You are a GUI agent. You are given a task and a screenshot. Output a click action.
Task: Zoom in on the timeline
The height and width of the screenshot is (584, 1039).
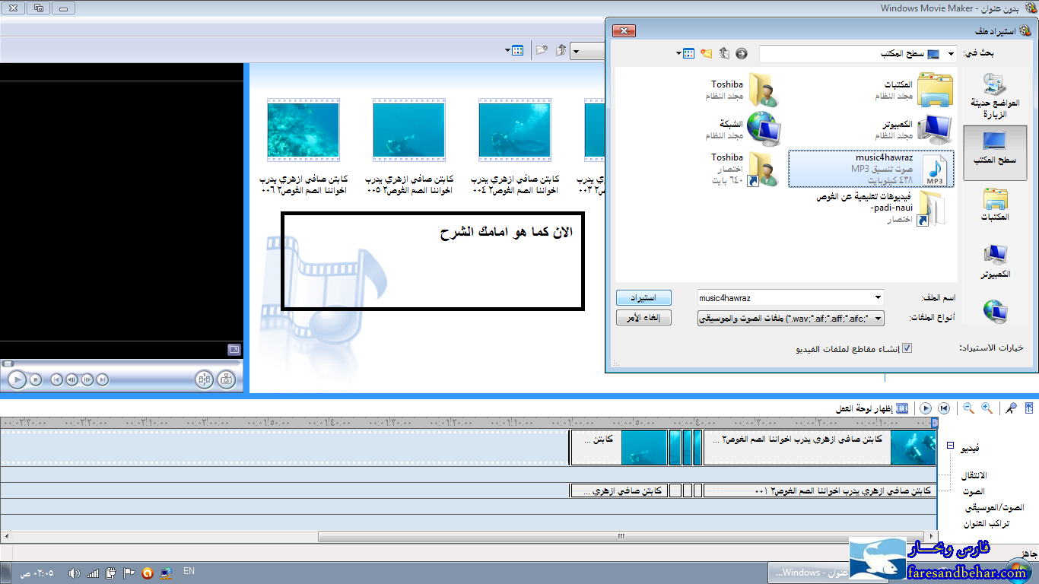click(x=987, y=408)
